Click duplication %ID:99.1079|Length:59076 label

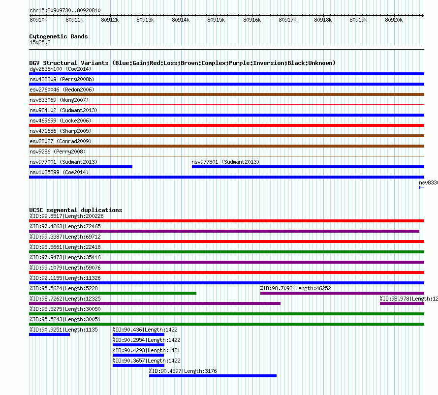[65, 268]
